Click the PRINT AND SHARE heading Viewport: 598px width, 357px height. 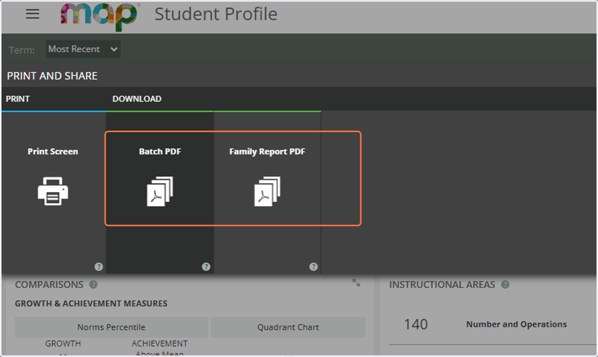pyautogui.click(x=52, y=76)
